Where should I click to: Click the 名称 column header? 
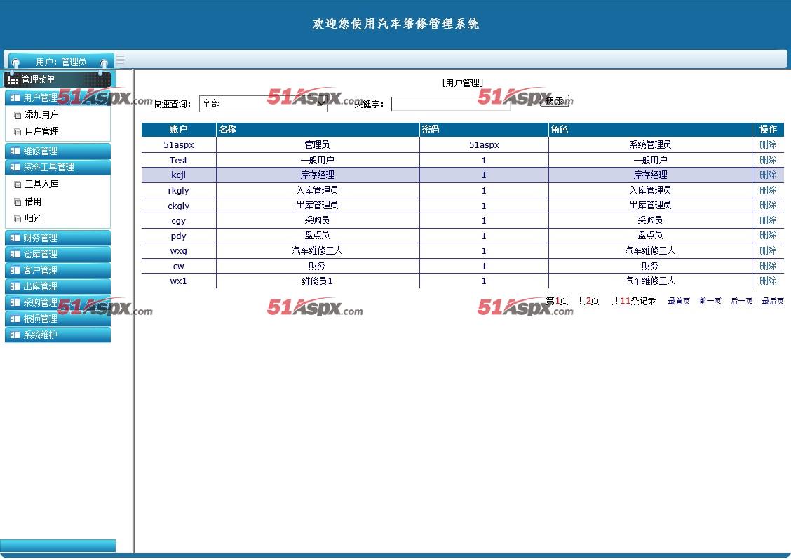317,130
